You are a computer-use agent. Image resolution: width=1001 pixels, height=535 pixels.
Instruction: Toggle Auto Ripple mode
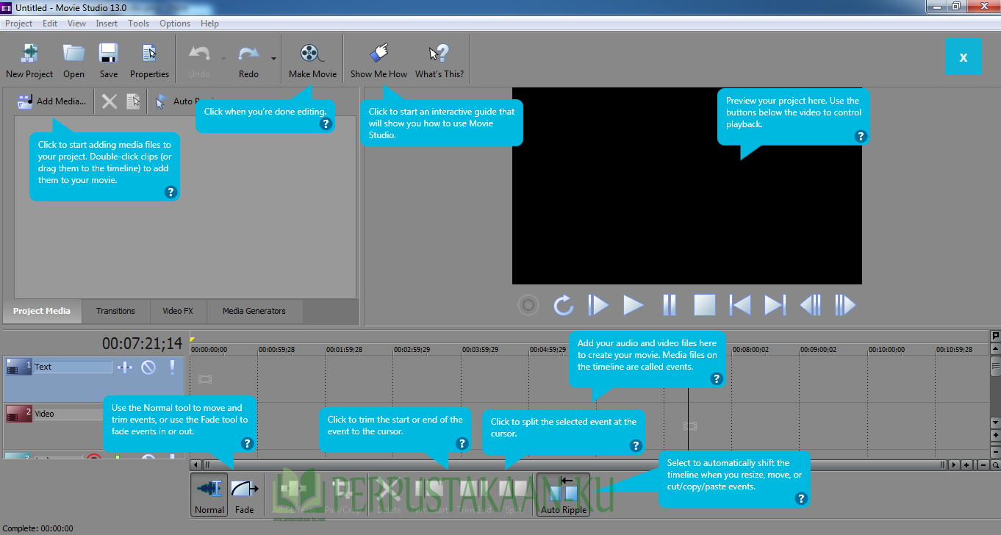(x=564, y=495)
